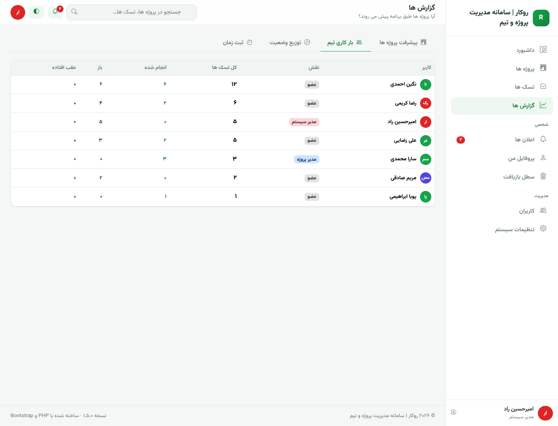Switch to پیشرفت پروژه ها tab
Screen dimensions: 558x426
pos(403,42)
